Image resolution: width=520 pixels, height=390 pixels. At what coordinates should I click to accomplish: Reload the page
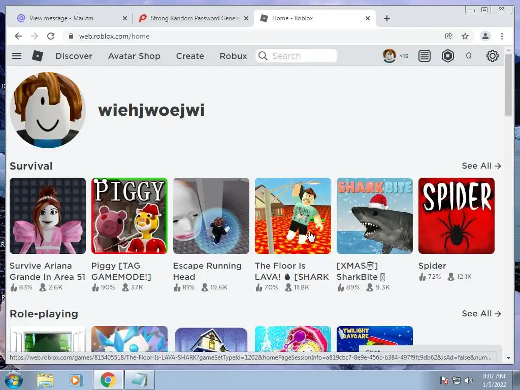coord(51,36)
